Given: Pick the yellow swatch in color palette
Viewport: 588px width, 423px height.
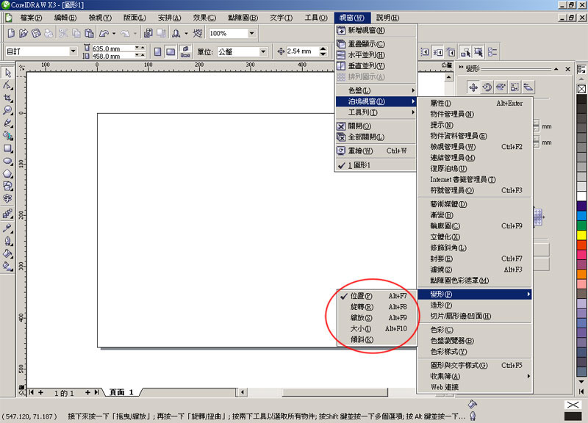Looking at the screenshot, I should tap(581, 235).
